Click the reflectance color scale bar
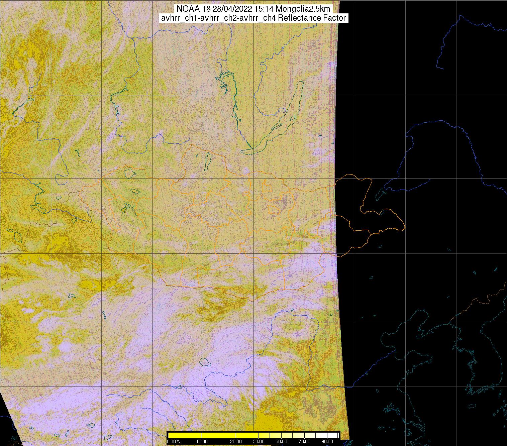This screenshot has width=507, height=446. click(253, 435)
